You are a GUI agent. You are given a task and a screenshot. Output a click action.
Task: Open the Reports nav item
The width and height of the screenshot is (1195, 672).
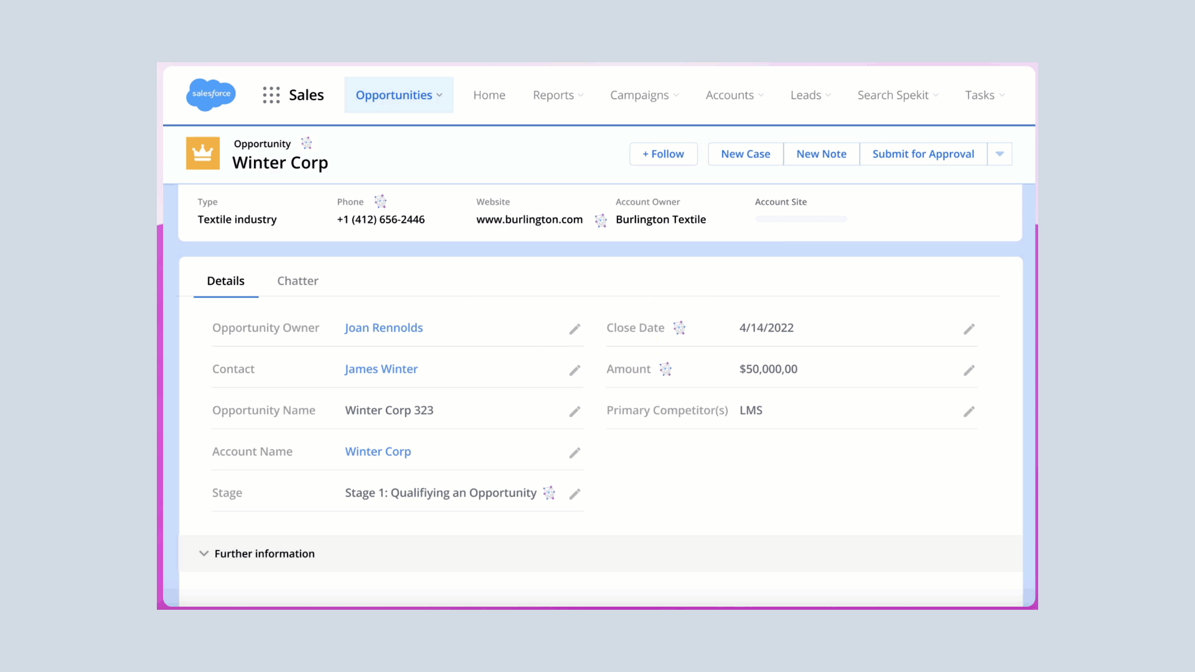pos(553,95)
